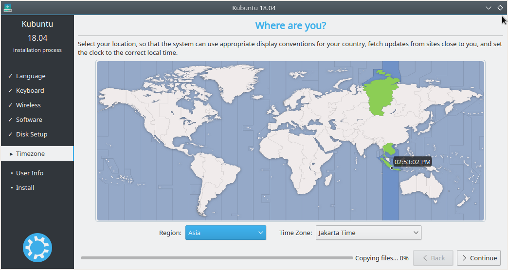Screen dimensions: 508x270
Task: Click the 'Copying files... 0%' status text
Action: 381,258
